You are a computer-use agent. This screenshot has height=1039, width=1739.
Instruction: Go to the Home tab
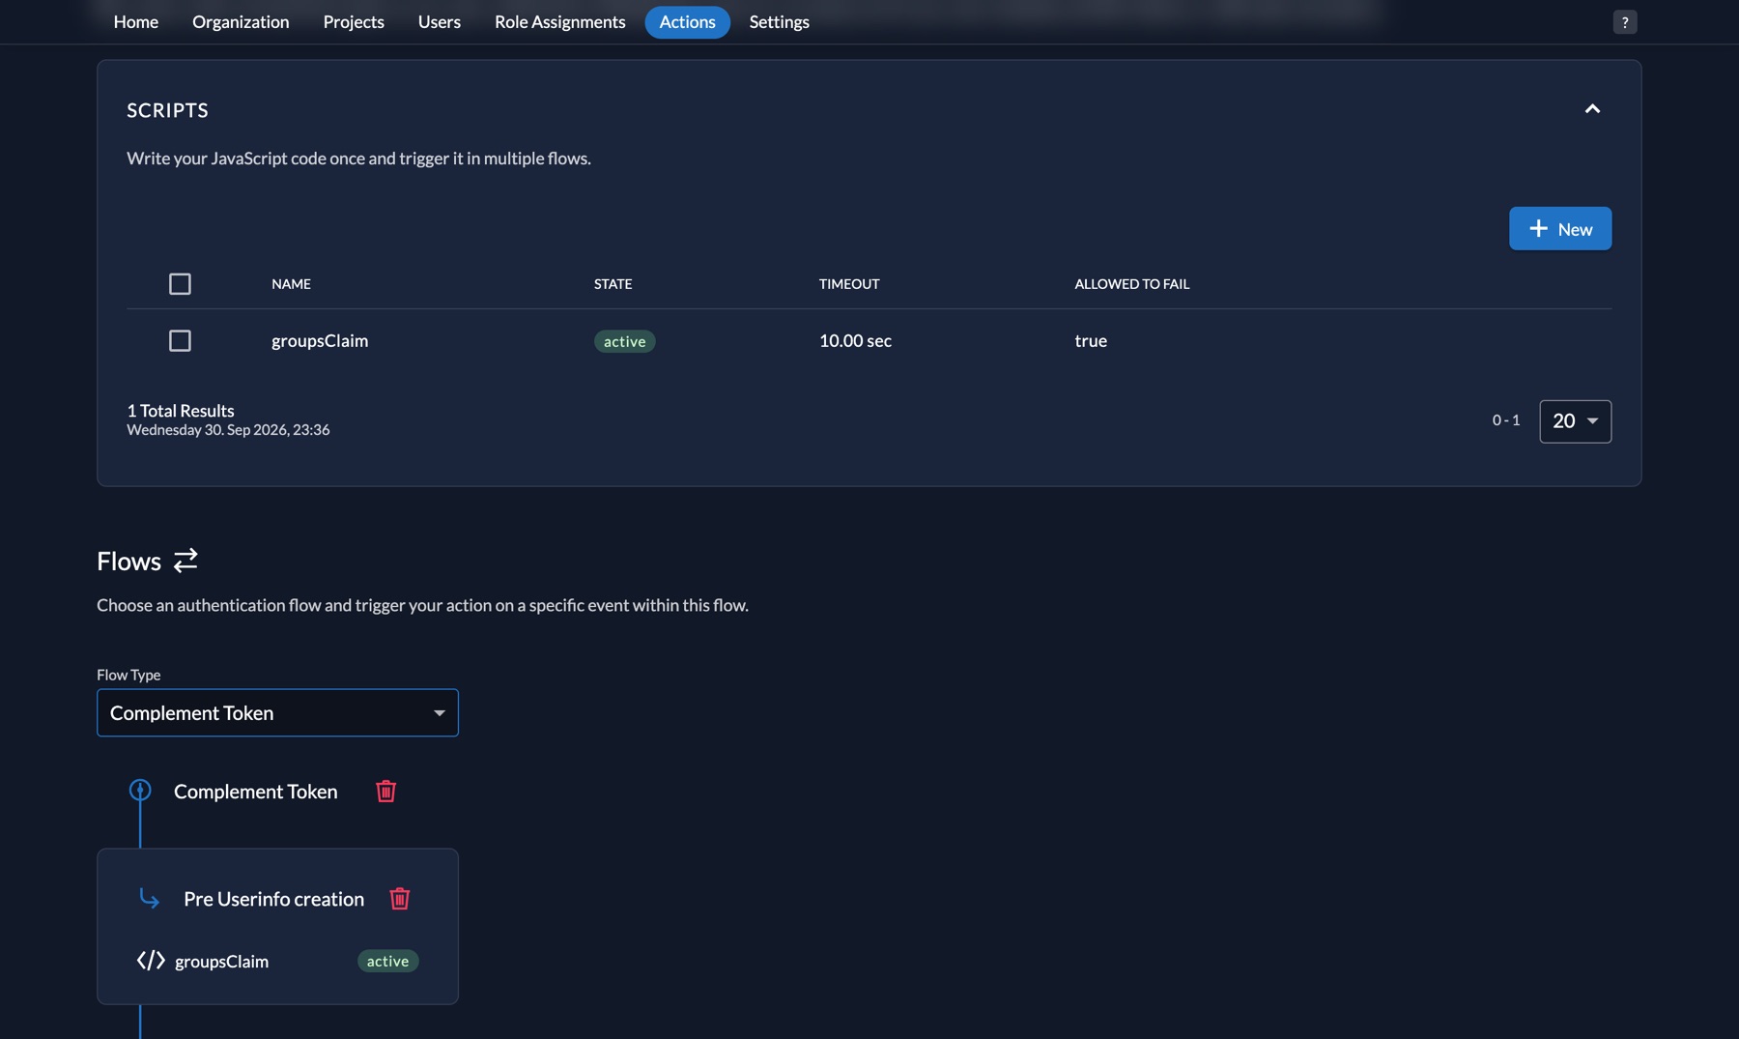[x=136, y=22]
